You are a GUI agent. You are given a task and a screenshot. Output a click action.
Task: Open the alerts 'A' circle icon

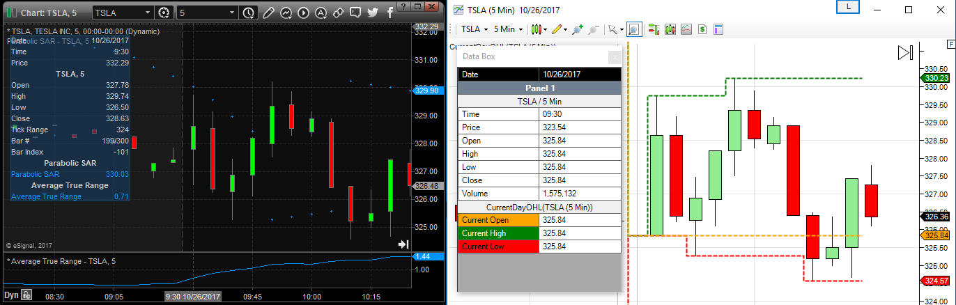click(320, 13)
